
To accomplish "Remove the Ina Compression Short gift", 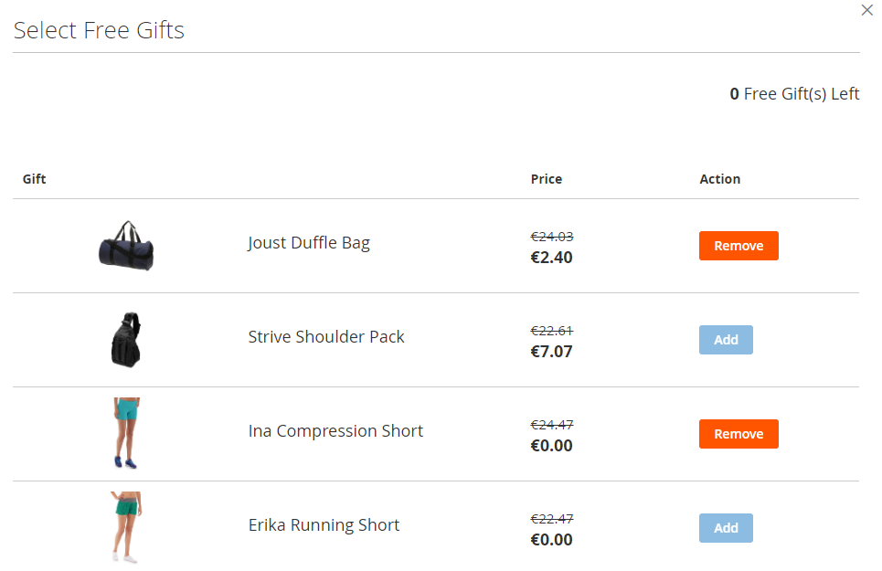I will click(x=739, y=434).
